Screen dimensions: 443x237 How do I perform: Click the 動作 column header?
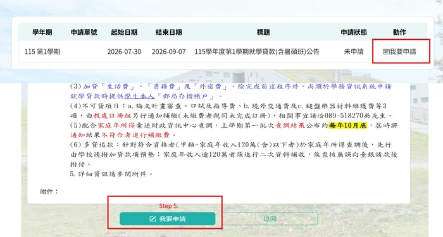pos(399,32)
